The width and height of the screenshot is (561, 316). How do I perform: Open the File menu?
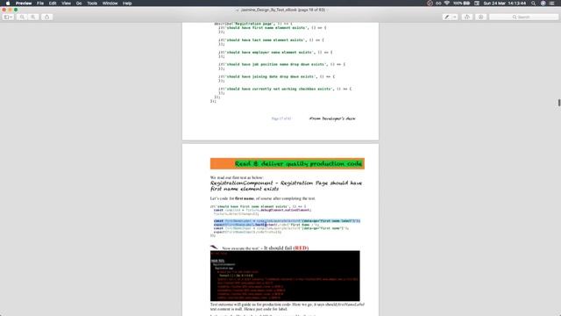(x=40, y=4)
